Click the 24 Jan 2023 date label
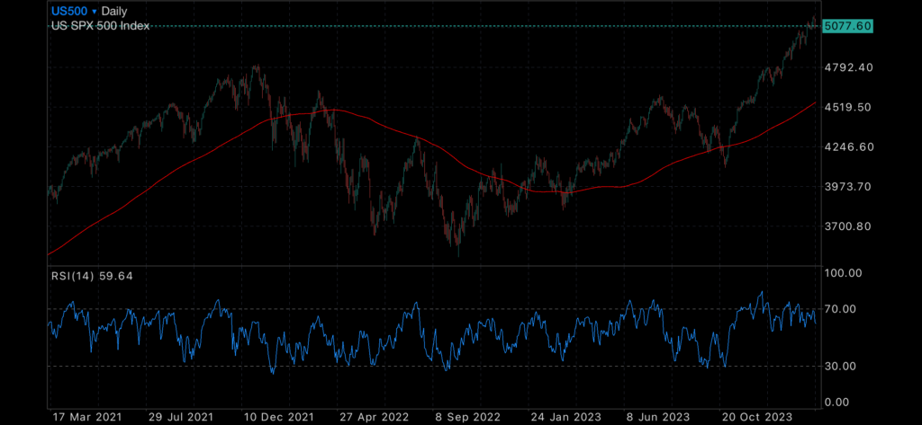 coord(565,417)
